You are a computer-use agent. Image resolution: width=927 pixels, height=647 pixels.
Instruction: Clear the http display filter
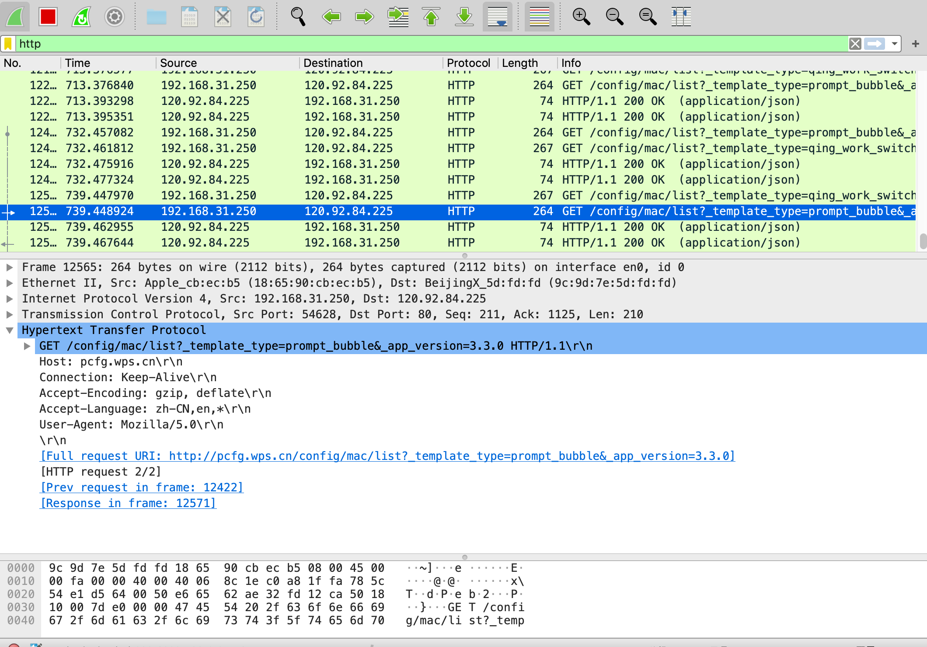855,44
